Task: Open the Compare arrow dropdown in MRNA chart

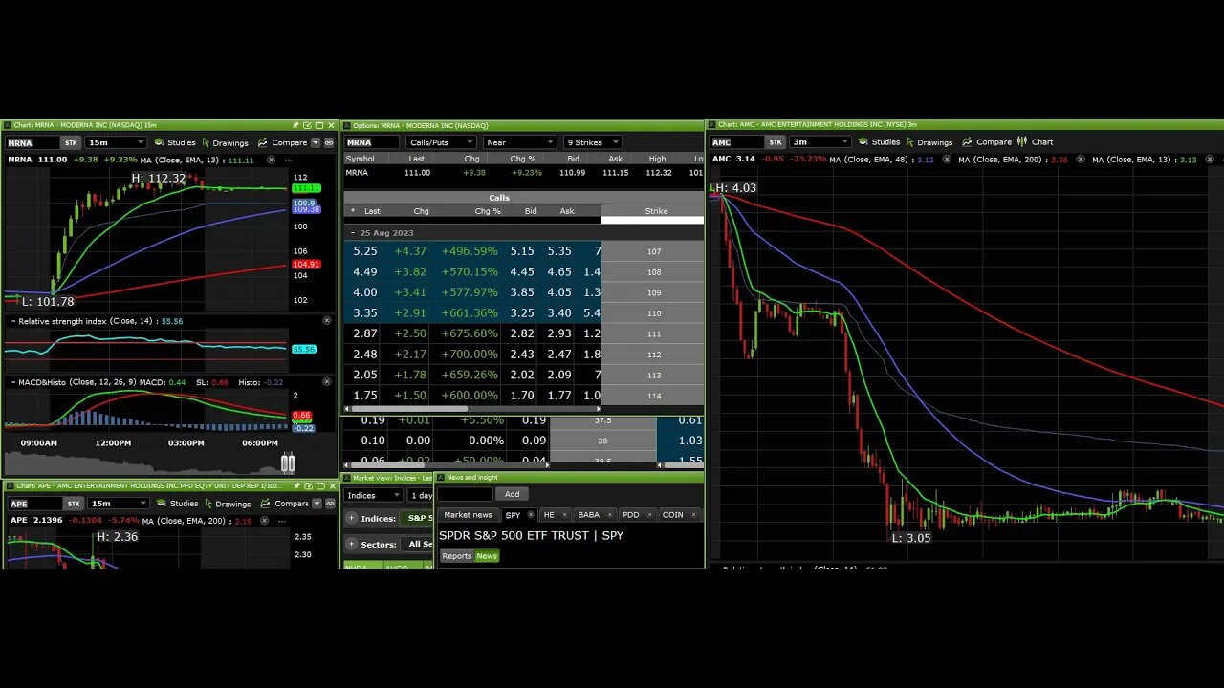Action: click(x=317, y=142)
